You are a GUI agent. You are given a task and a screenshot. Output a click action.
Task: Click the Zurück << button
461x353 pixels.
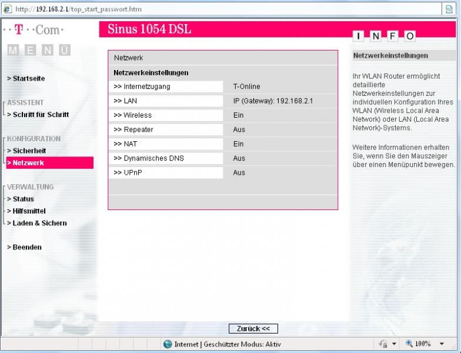tap(253, 328)
